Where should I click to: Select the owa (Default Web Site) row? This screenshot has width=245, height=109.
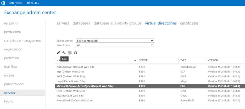click(x=150, y=96)
